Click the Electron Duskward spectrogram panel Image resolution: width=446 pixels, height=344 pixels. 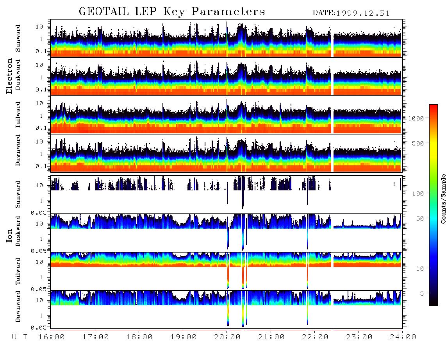[x=227, y=76]
